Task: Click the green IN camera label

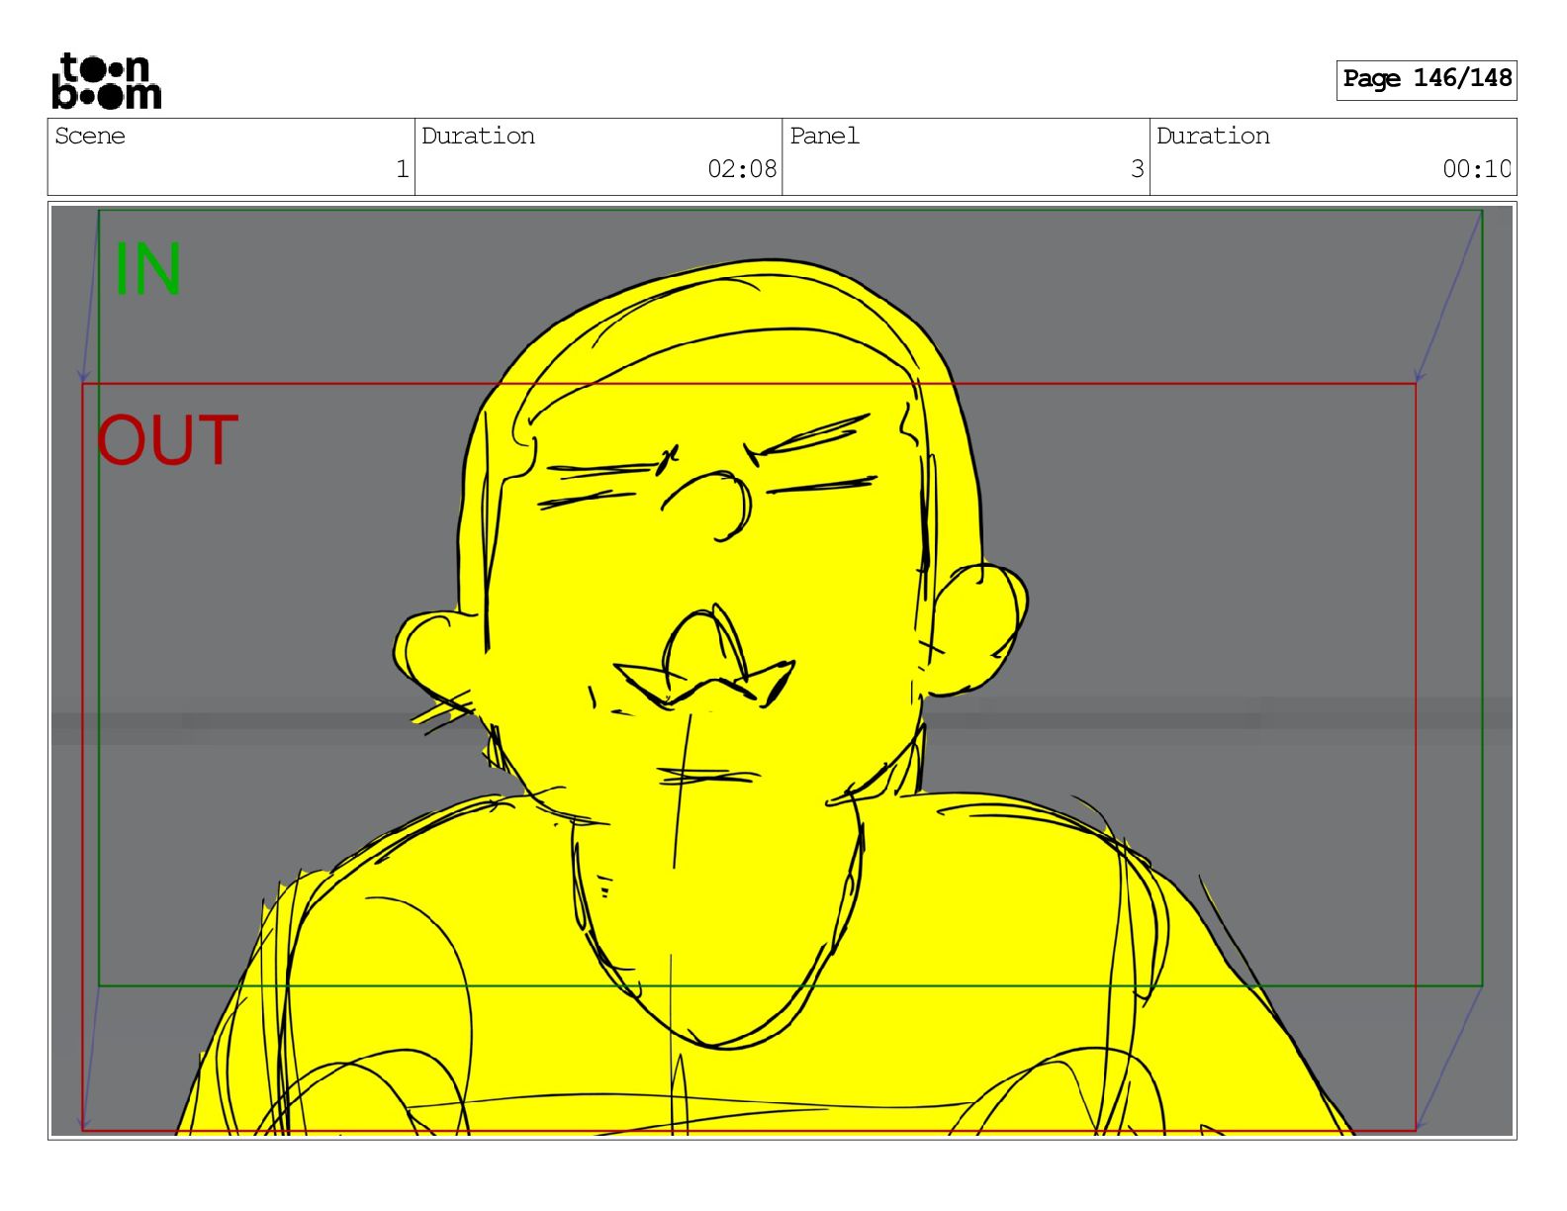Action: click(x=147, y=269)
